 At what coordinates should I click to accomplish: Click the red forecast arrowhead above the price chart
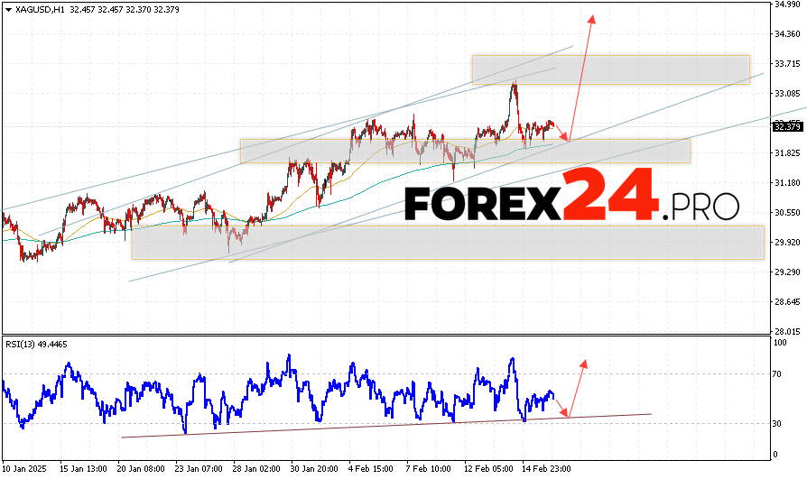coord(592,19)
